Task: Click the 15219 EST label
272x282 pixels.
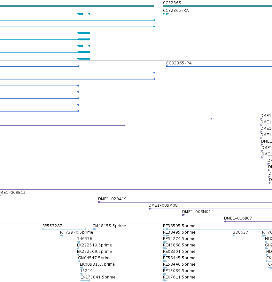Action: [x=86, y=271]
